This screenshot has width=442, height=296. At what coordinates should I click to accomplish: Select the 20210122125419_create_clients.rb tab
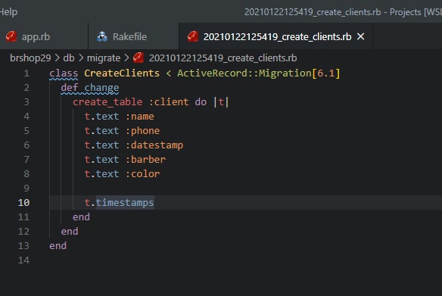275,36
